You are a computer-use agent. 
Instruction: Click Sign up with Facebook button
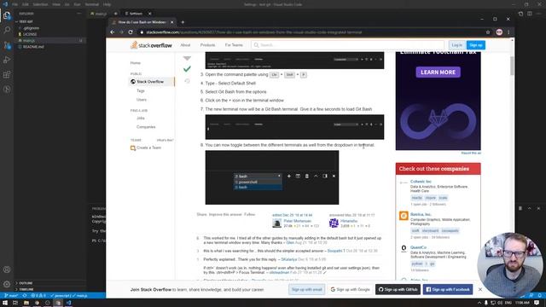click(448, 289)
